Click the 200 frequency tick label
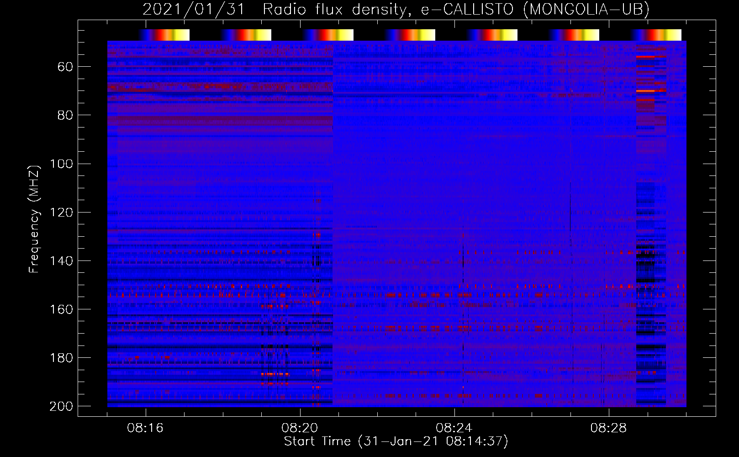739x457 pixels. 61,406
